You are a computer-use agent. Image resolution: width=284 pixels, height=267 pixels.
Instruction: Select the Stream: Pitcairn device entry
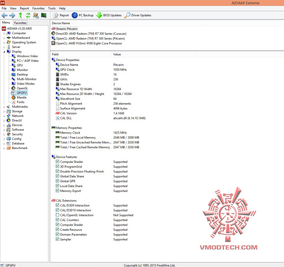click(64, 29)
